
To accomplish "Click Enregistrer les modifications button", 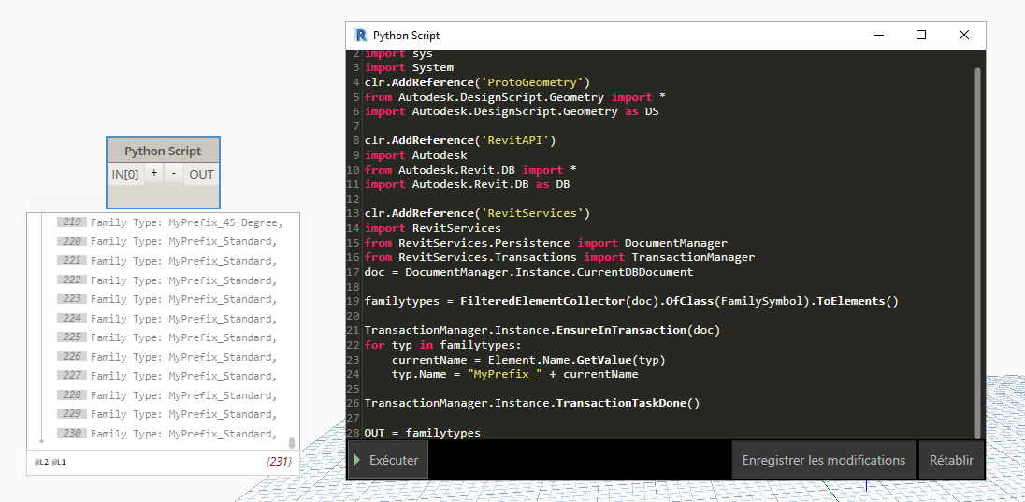I will [824, 460].
